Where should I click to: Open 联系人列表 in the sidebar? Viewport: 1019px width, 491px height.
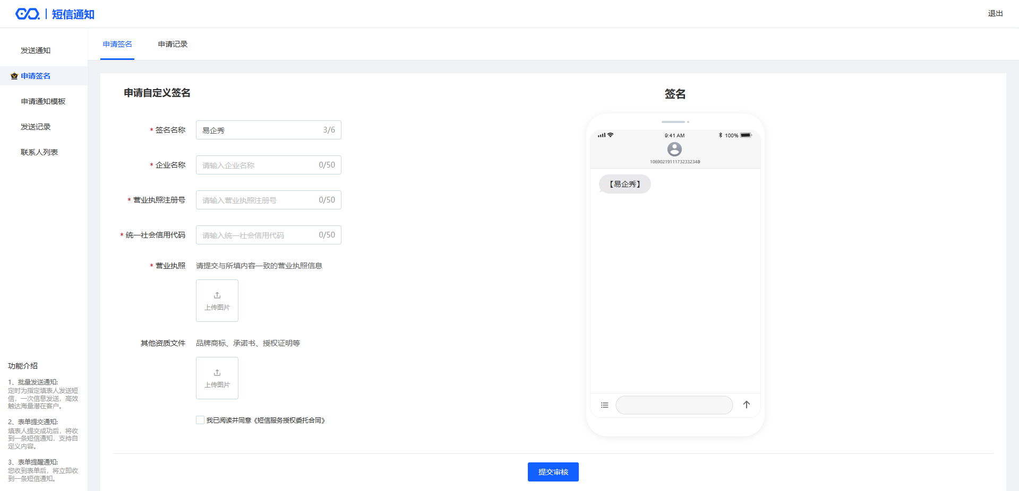click(39, 152)
